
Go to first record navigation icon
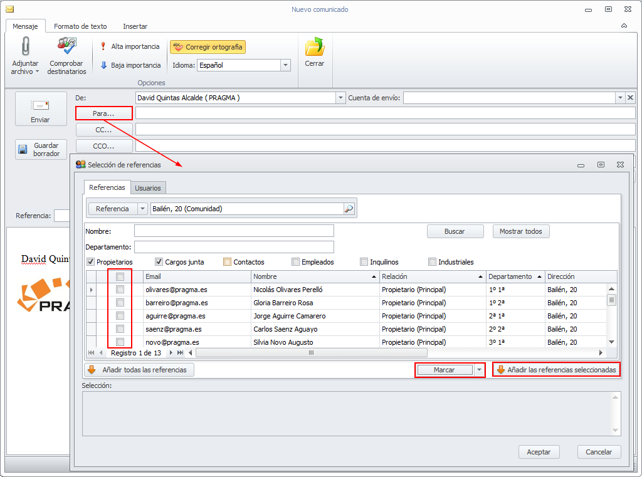tap(91, 352)
